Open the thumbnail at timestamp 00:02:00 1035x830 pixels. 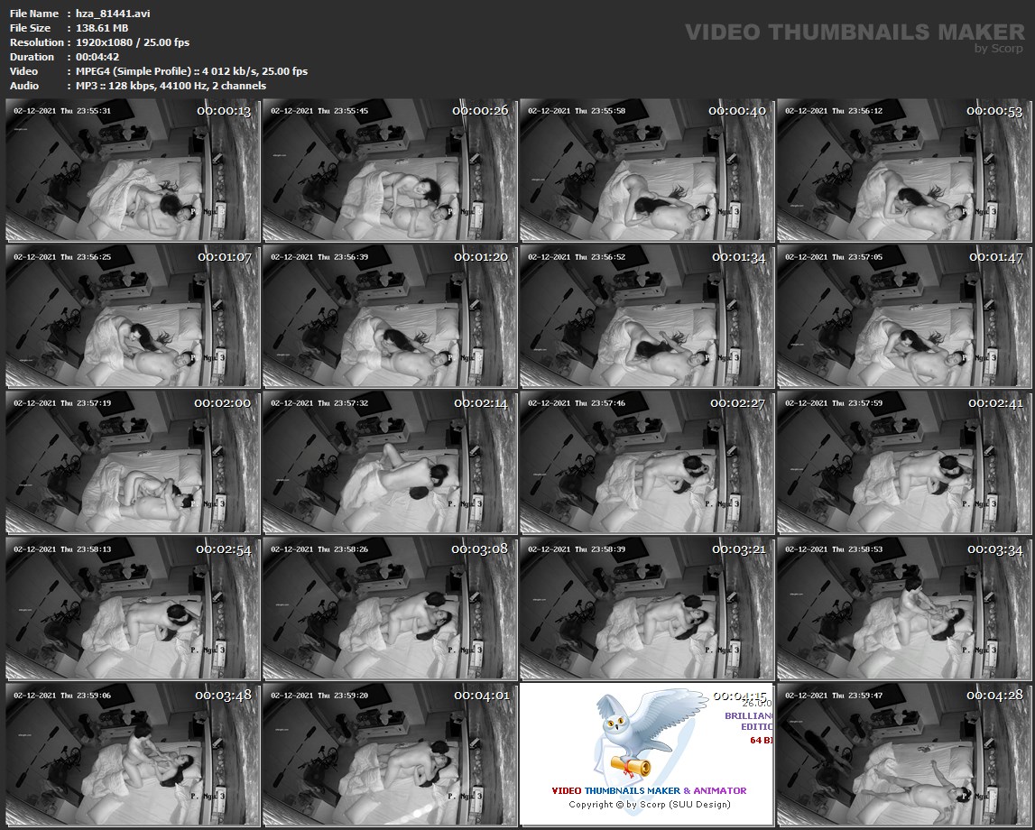pos(133,463)
